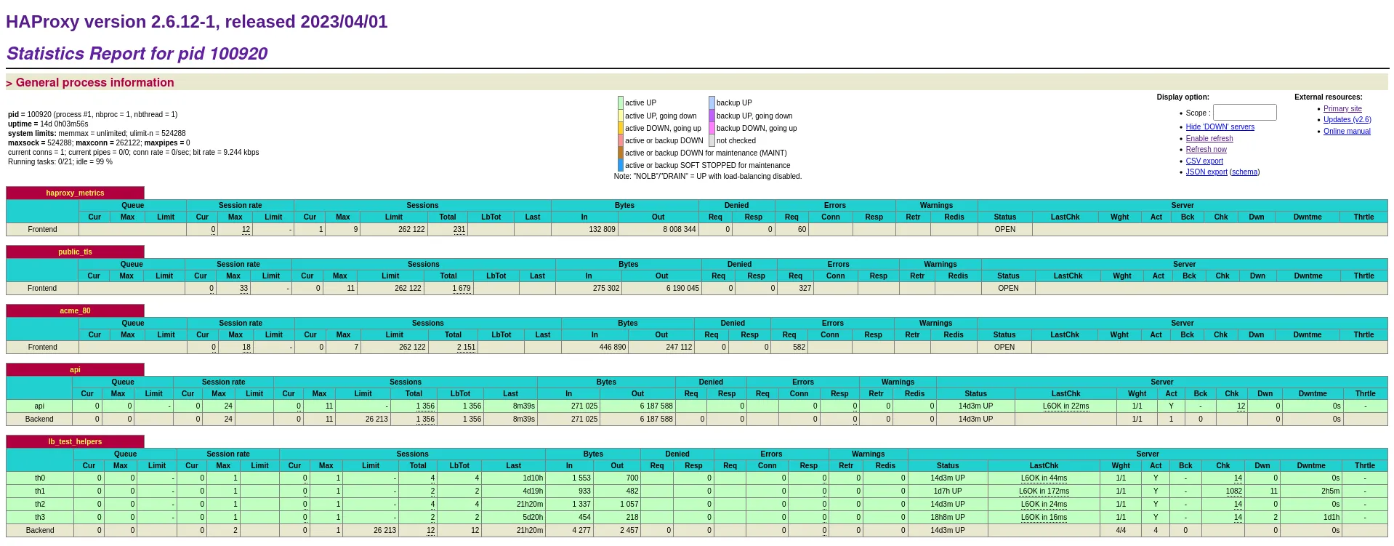1394x546 pixels.
Task: Click the SOFT STOPPED legend swatch
Action: coord(621,165)
